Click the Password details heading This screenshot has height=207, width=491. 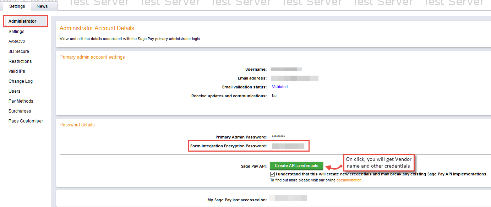(x=77, y=125)
